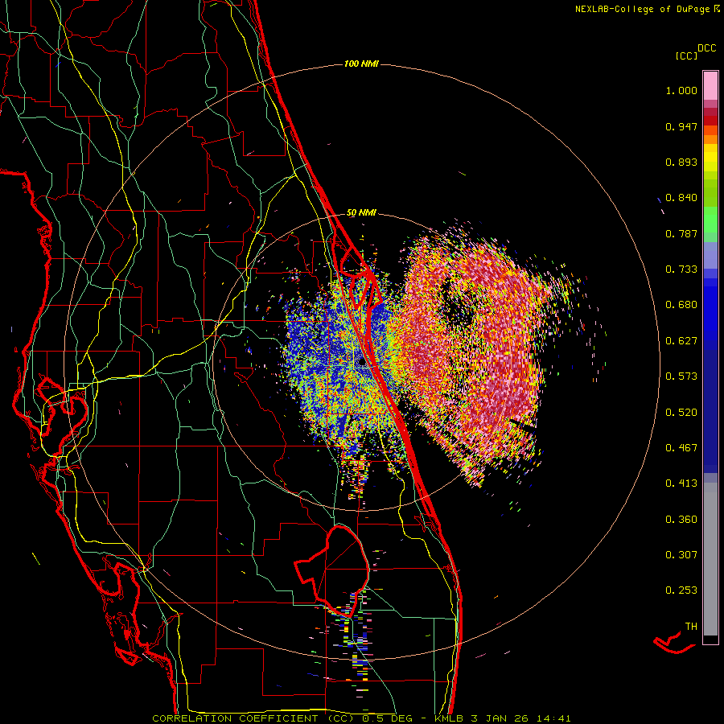Screen dimensions: 724x724
Task: Click the 0.307 legend value
Action: [681, 555]
